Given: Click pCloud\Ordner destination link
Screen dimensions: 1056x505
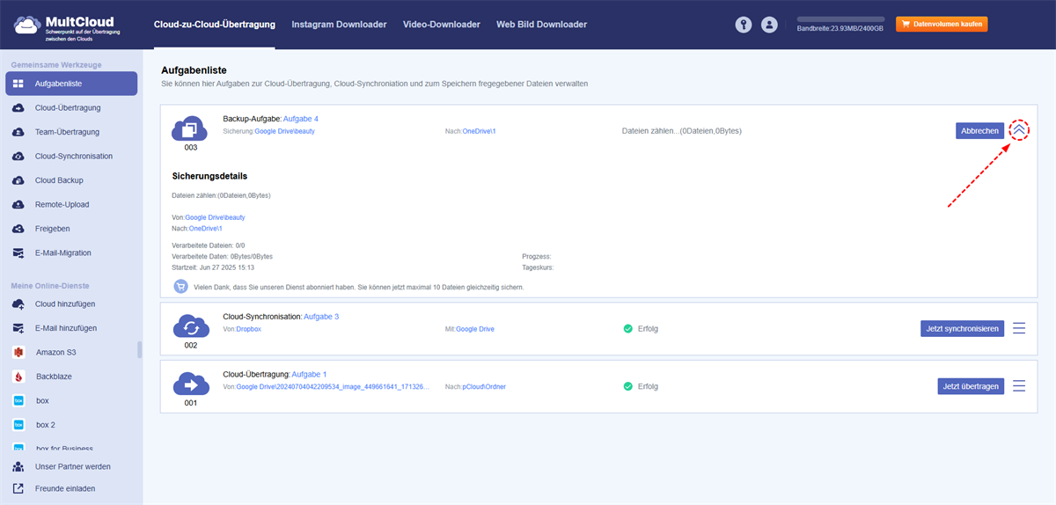Looking at the screenshot, I should [484, 386].
